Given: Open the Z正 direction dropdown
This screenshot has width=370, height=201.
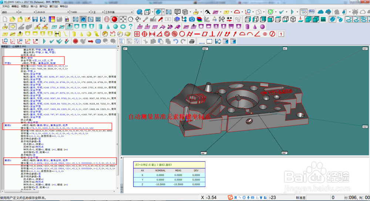Looking at the screenshot, I should (x=97, y=12).
